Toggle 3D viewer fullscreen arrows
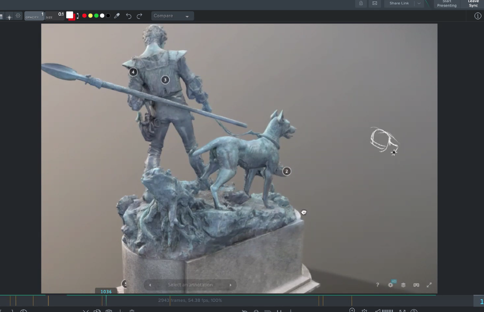 pyautogui.click(x=429, y=285)
